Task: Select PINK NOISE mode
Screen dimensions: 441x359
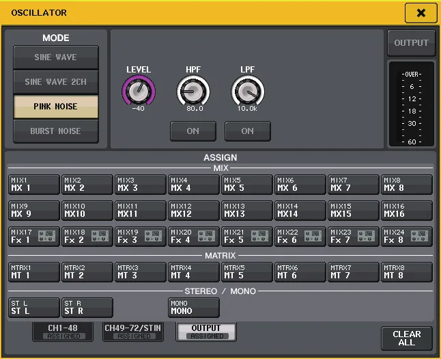Action: 56,107
